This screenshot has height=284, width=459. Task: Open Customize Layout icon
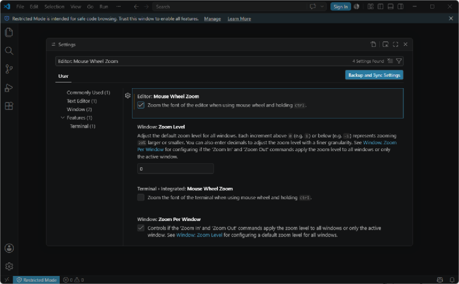371,6
